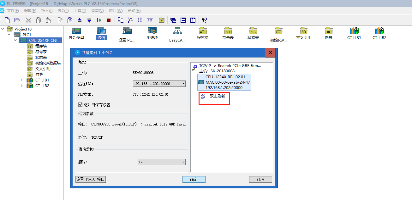This screenshot has width=412, height=200.
Task: Click the 取消 button in the dialog
Action: coord(260,179)
